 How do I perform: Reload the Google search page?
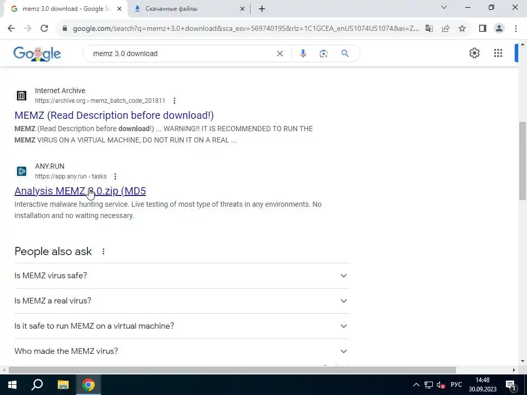44,29
